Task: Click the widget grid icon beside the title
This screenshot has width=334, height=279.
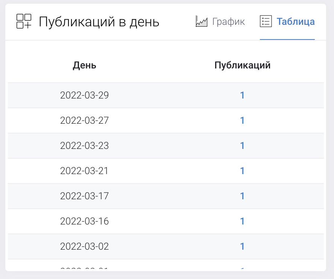Action: tap(24, 21)
